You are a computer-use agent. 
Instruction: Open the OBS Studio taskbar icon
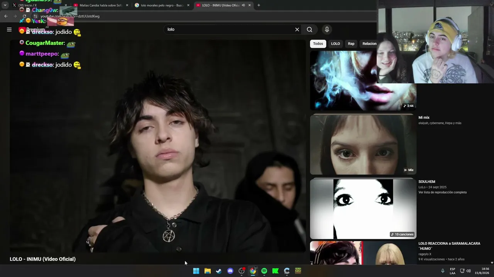242,271
